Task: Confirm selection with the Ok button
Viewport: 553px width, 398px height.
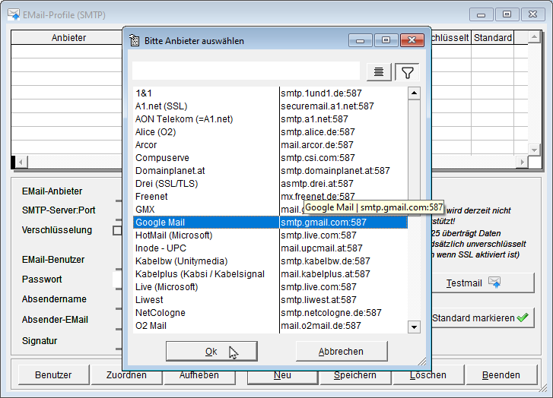Action: [211, 351]
